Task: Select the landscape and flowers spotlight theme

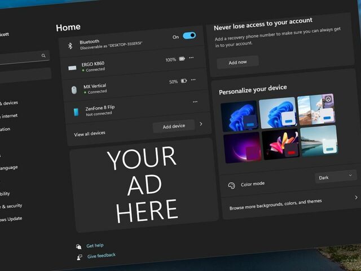Action: (316, 109)
